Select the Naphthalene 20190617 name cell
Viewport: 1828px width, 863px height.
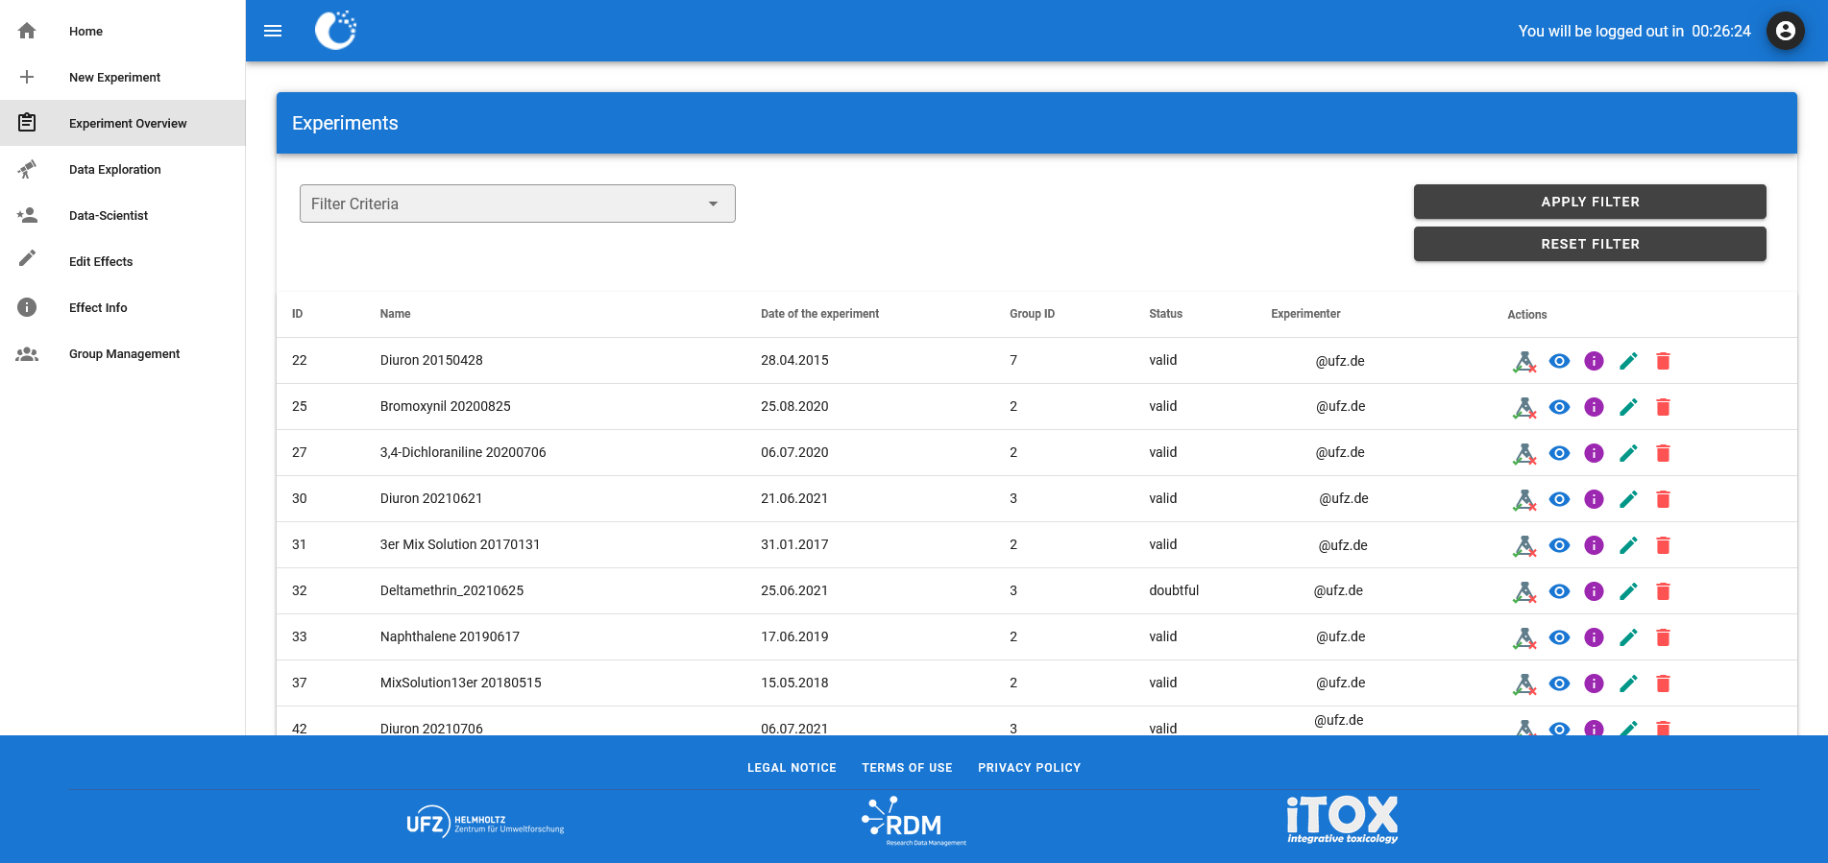coord(450,636)
